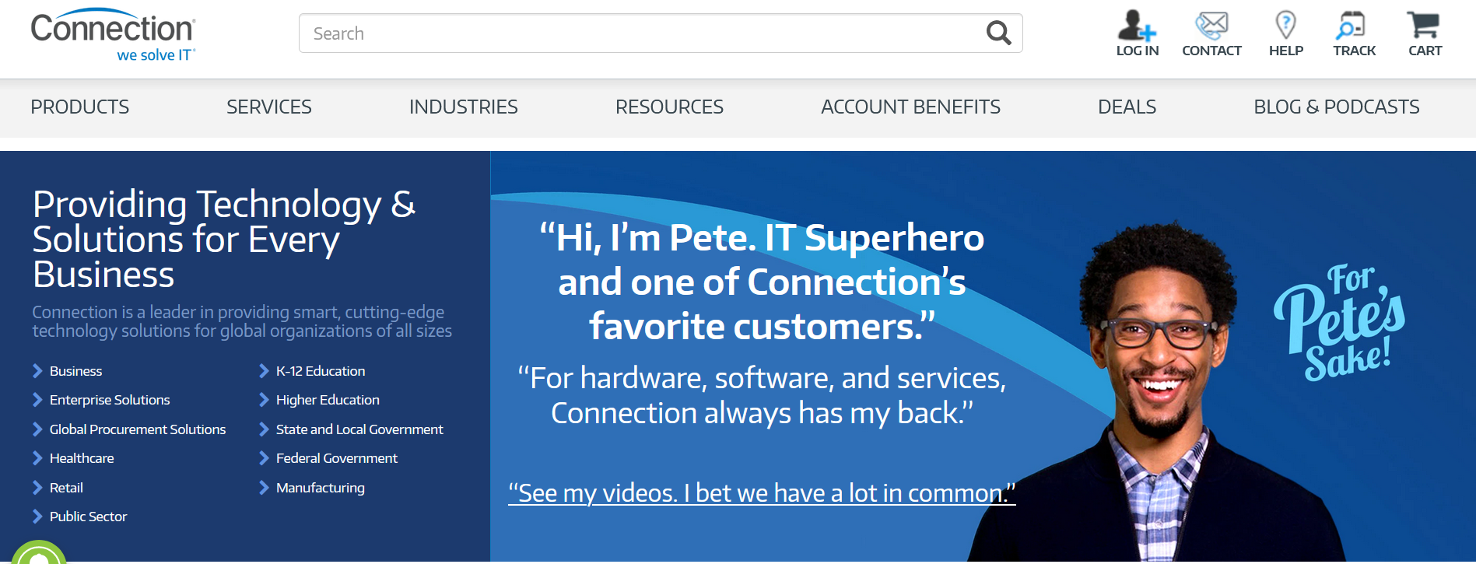1476x564 pixels.
Task: Click the Enterprise Solutions link
Action: pos(110,400)
